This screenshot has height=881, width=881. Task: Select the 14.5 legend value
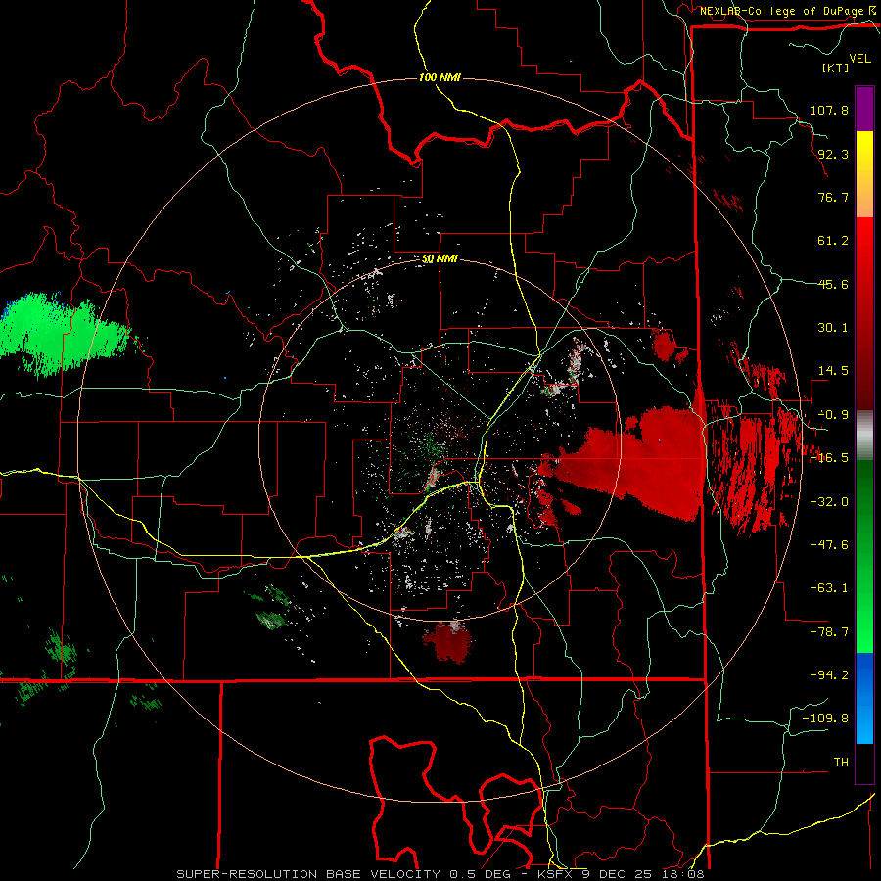coord(833,371)
